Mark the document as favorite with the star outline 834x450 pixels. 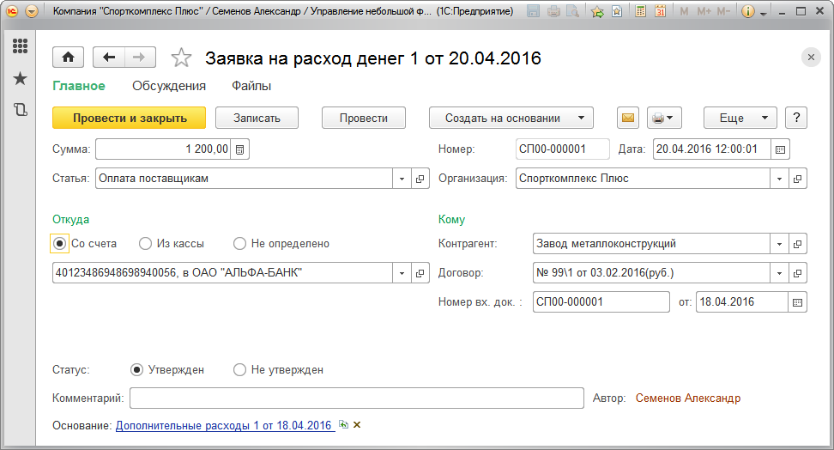(181, 58)
